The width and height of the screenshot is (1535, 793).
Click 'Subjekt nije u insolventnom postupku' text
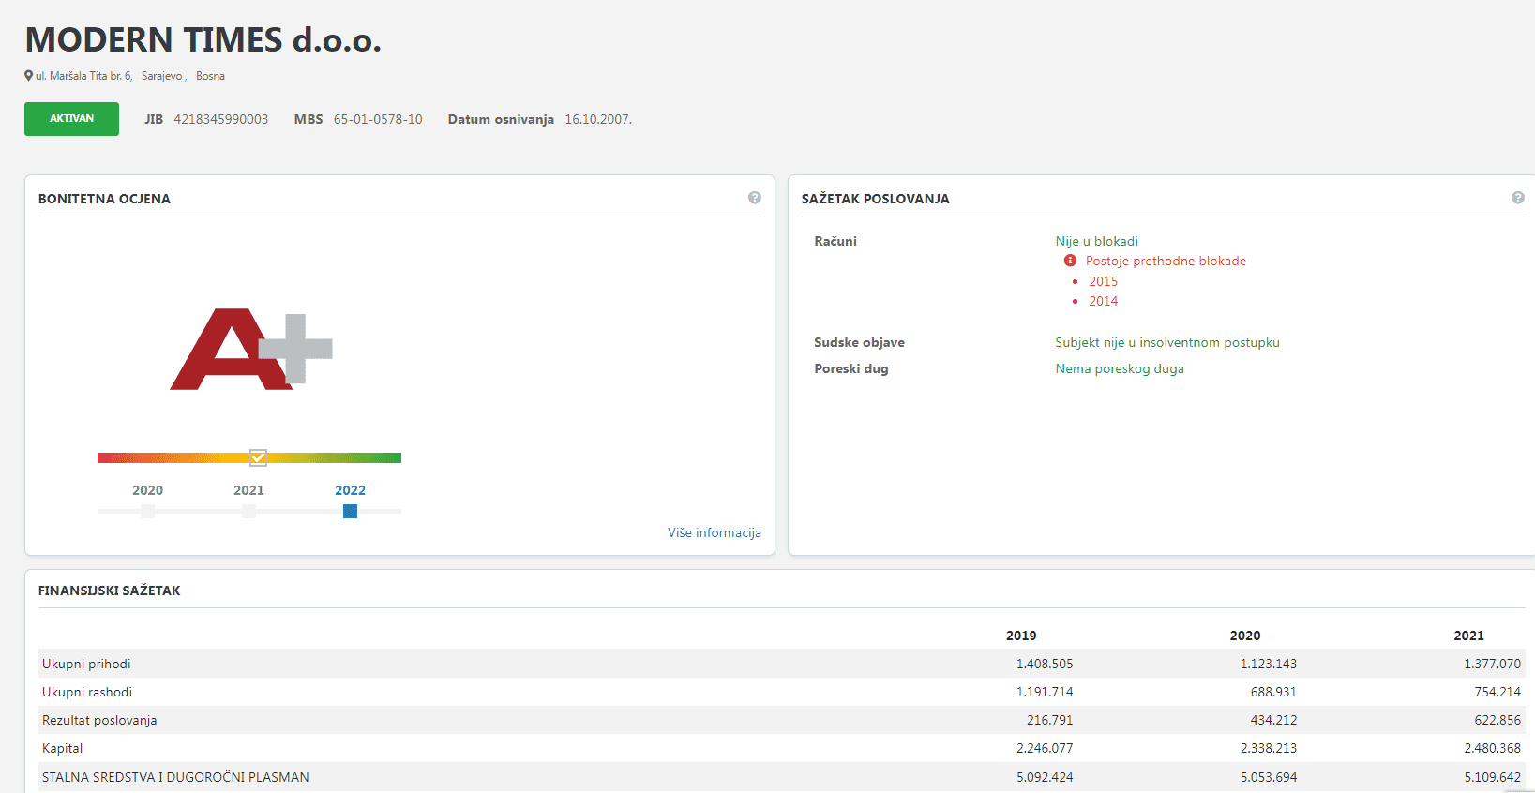point(1167,342)
